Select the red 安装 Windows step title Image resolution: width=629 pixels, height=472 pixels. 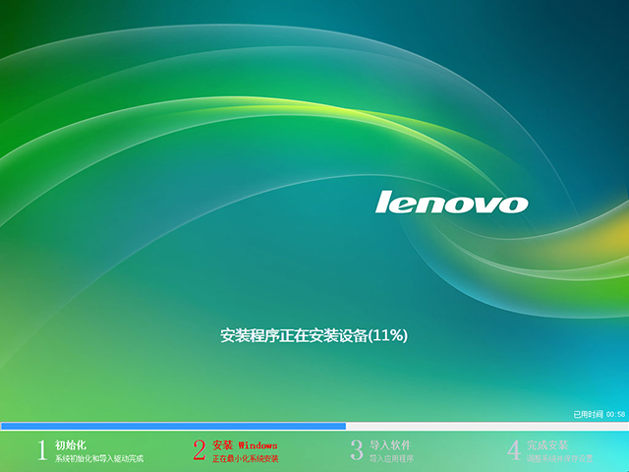(245, 444)
